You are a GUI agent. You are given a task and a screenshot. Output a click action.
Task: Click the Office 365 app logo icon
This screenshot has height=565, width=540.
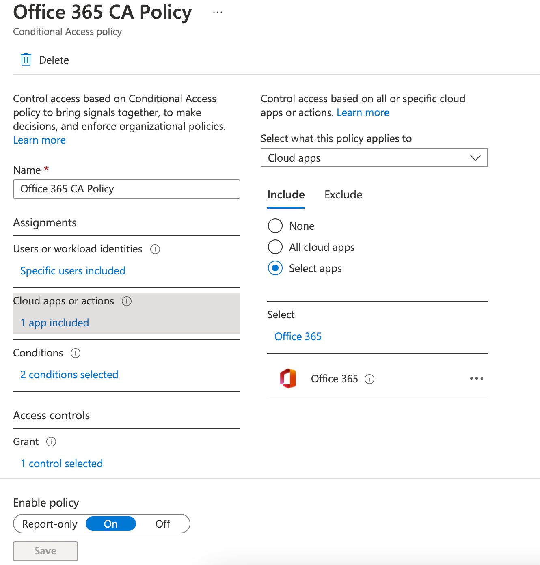288,378
